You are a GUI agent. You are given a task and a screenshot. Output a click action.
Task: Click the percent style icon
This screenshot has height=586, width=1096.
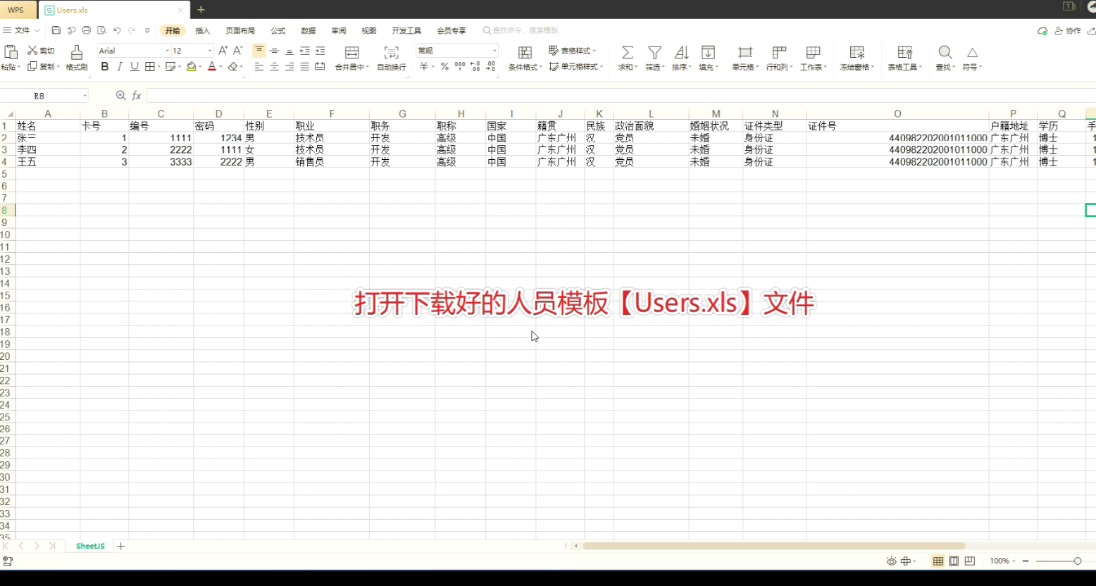pos(444,67)
